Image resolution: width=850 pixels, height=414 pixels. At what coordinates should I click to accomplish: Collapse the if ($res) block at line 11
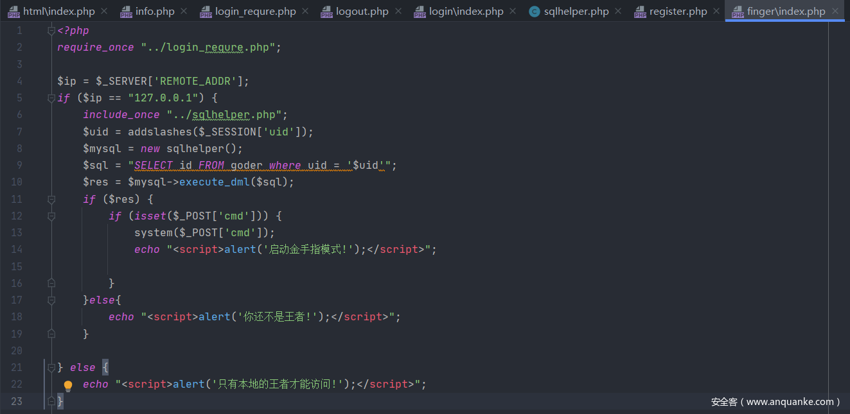click(51, 200)
